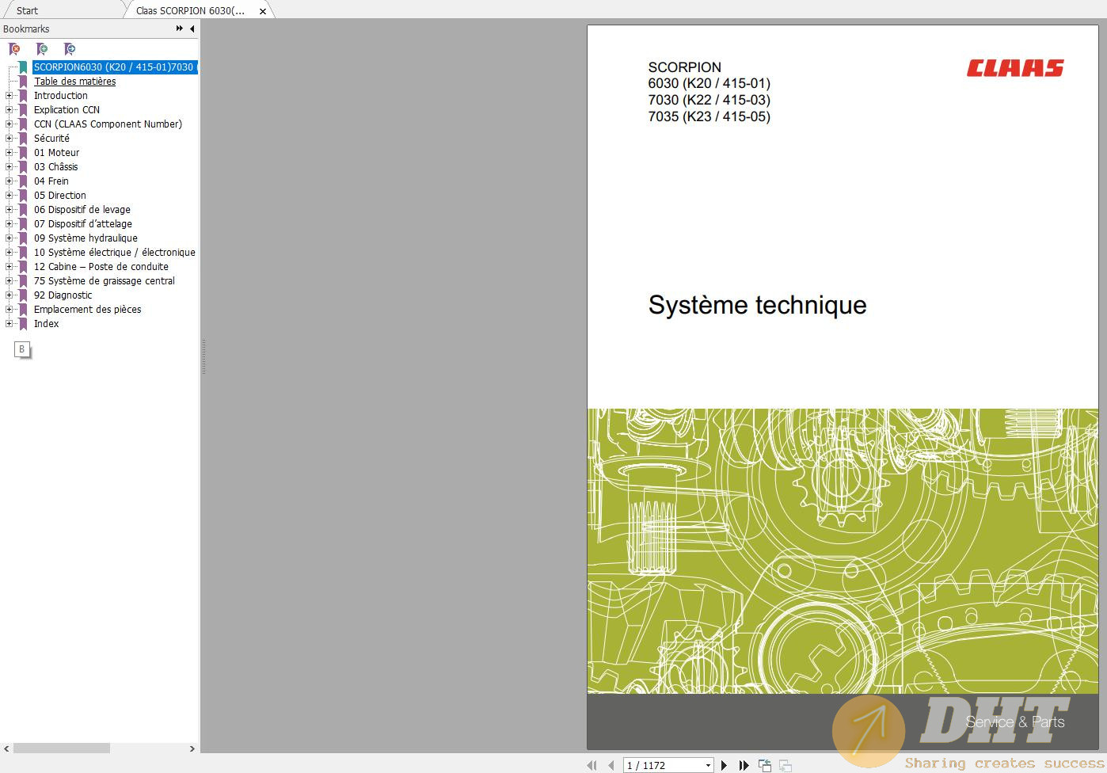Click the Bookmarks panel title
Screen dimensions: 1107x773
[x=26, y=29]
